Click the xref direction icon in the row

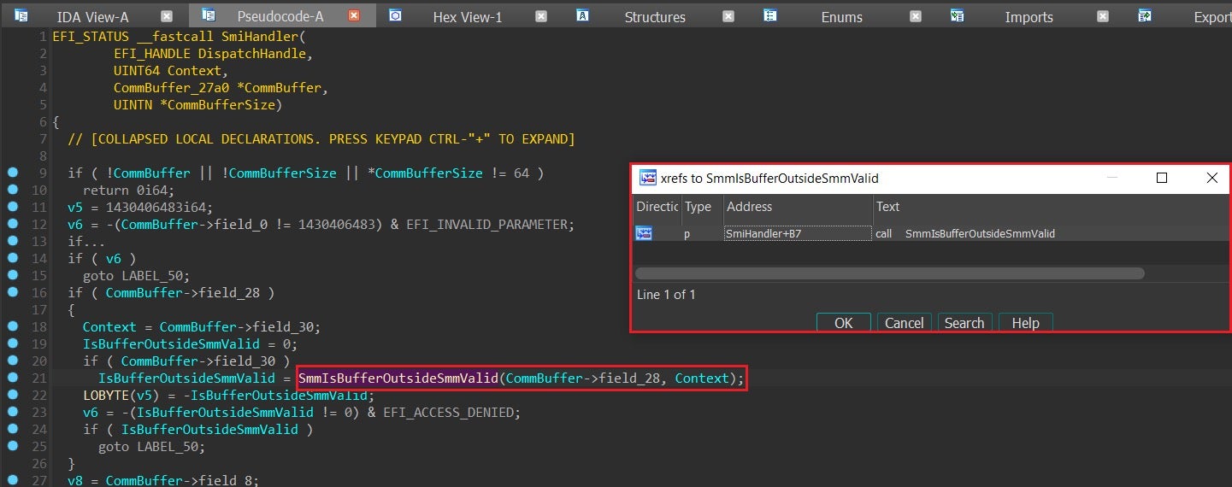pos(644,233)
